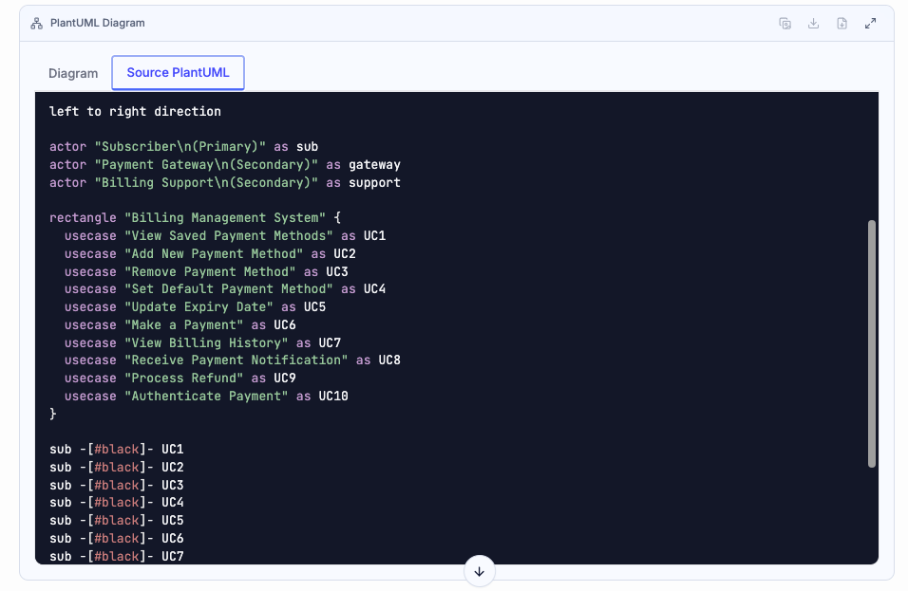Click the 'sub -[#black]- UC7' line

[x=117, y=556]
